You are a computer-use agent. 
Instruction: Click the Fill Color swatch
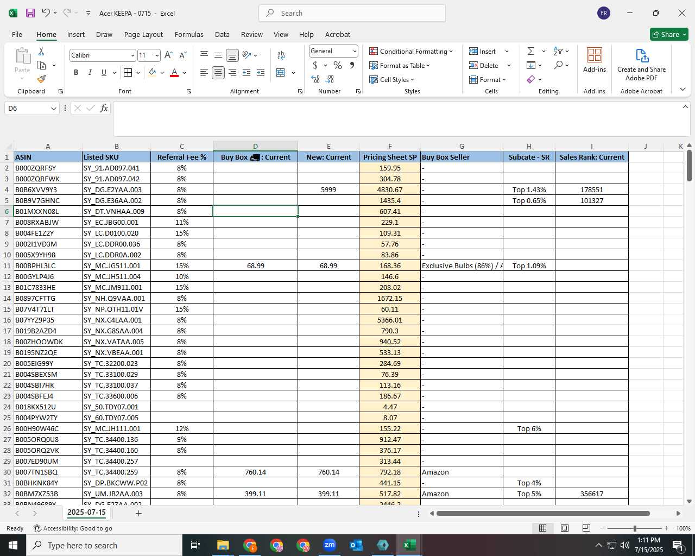tap(153, 73)
